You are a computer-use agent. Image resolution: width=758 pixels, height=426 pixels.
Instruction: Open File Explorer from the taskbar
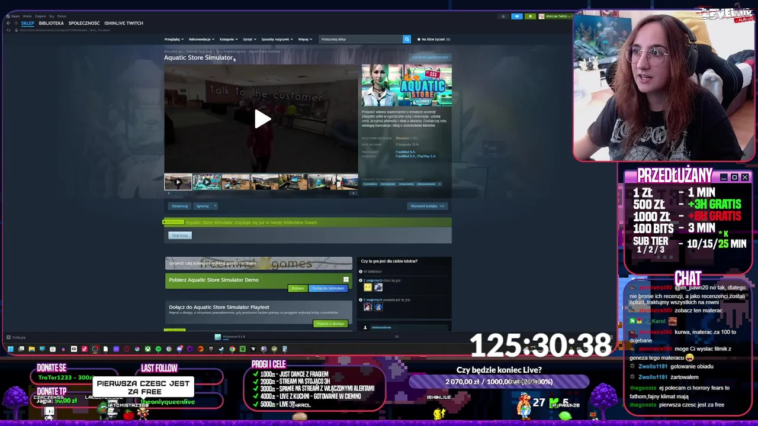(x=31, y=349)
